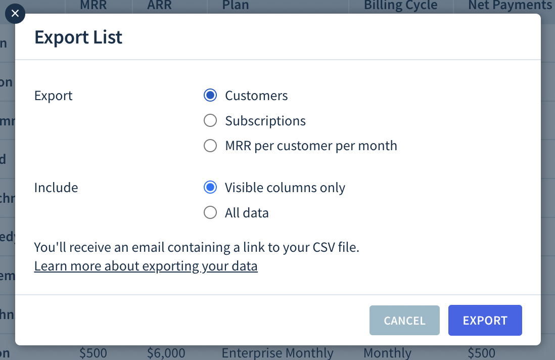555x360 pixels.
Task: Choose the Subscriptions export option
Action: [210, 120]
